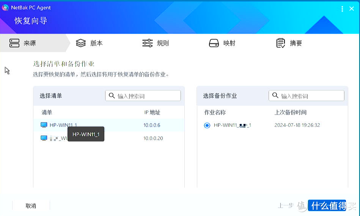The width and height of the screenshot is (360, 216).
Task: Click the 上次备份时间 column header
Action: pyautogui.click(x=291, y=112)
